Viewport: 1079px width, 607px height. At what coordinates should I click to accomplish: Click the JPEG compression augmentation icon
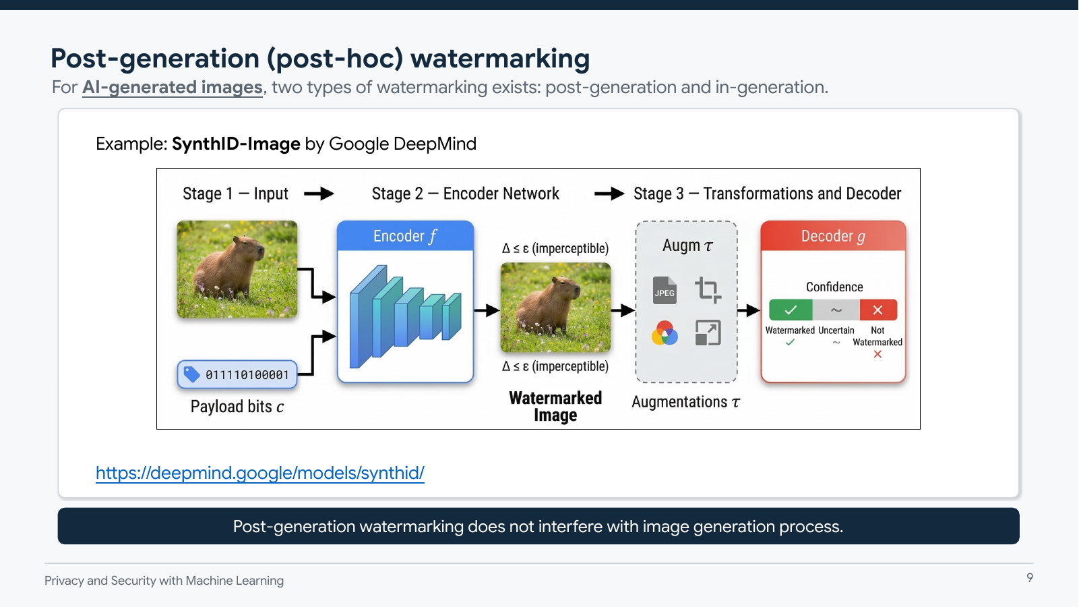click(665, 291)
